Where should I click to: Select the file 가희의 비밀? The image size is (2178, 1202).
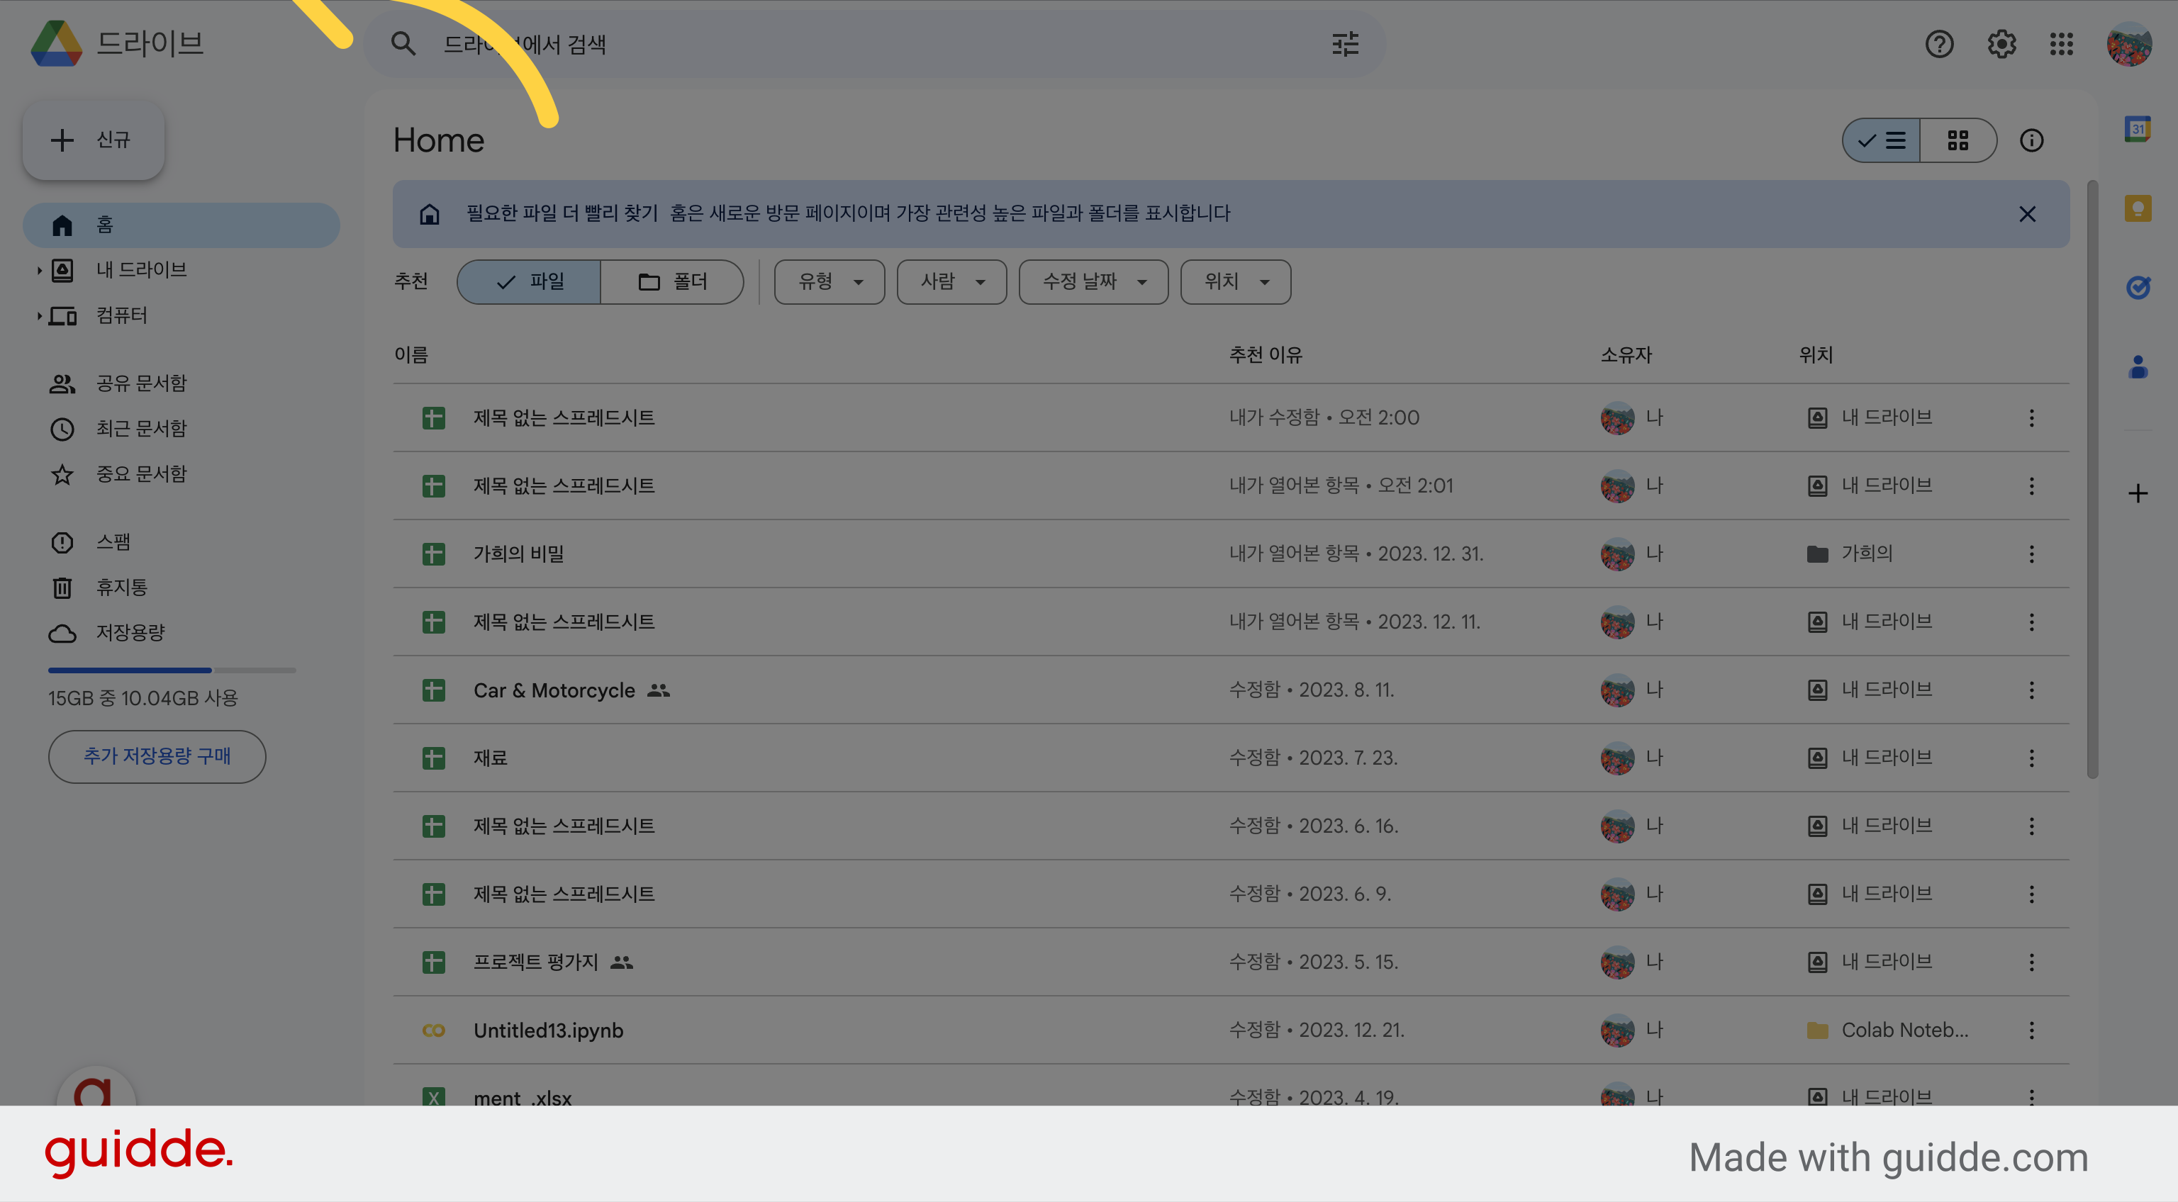(x=1231, y=554)
